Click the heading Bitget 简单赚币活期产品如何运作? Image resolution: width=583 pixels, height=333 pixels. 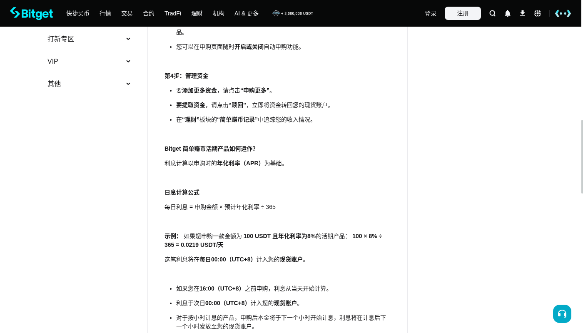[210, 149]
